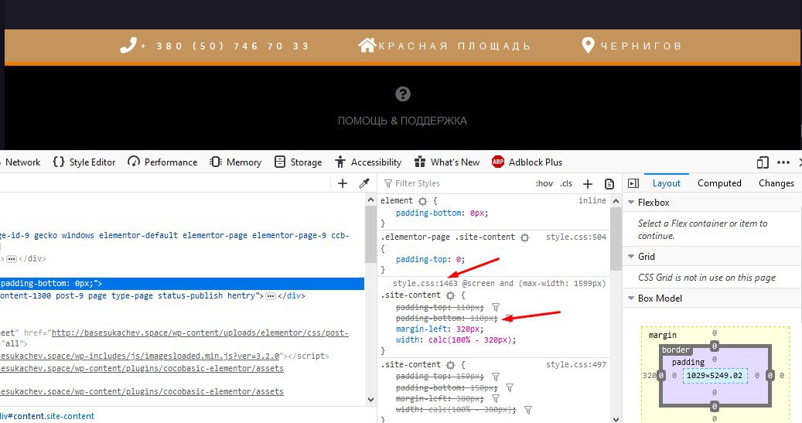
Task: Click the house icon before КРАСНАЯ ПЛОЩАДЬ
Action: coord(367,45)
